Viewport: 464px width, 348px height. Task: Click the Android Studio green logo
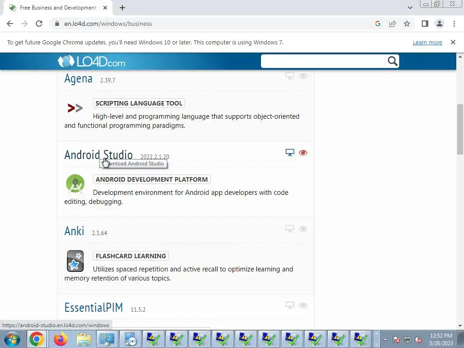click(x=75, y=184)
